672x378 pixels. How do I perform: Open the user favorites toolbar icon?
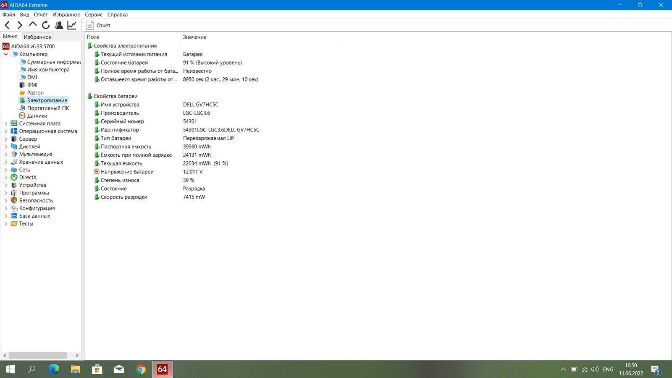click(x=59, y=25)
